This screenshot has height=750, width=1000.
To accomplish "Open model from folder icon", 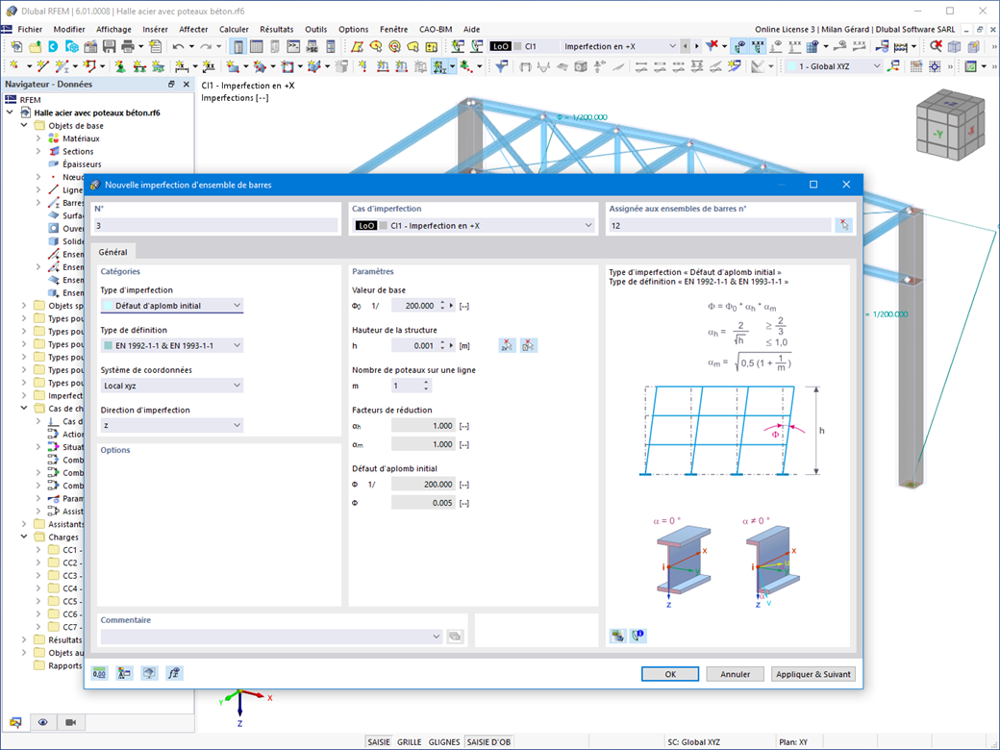I will click(35, 46).
